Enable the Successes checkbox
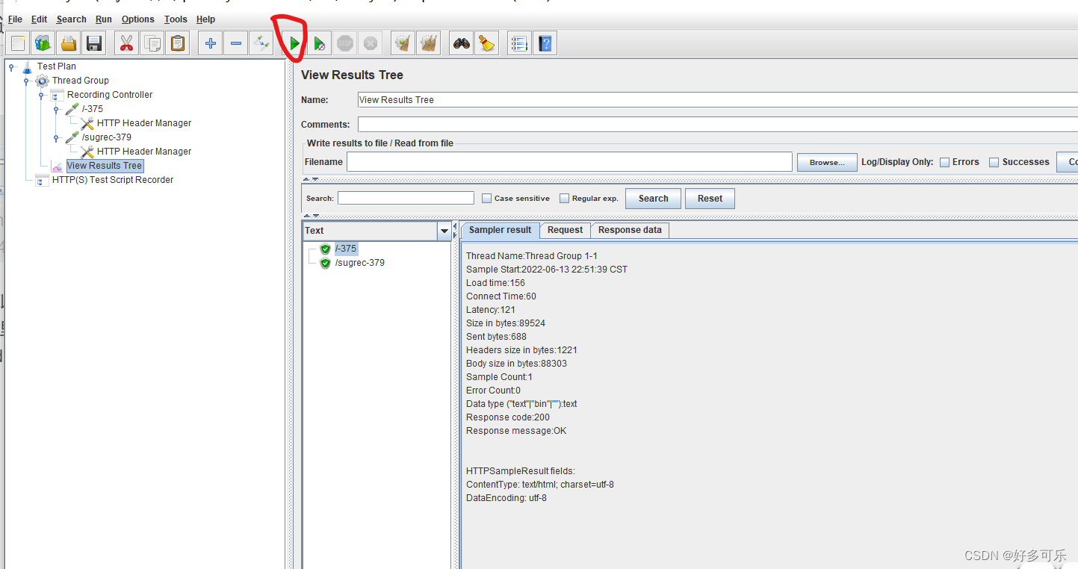 [994, 162]
